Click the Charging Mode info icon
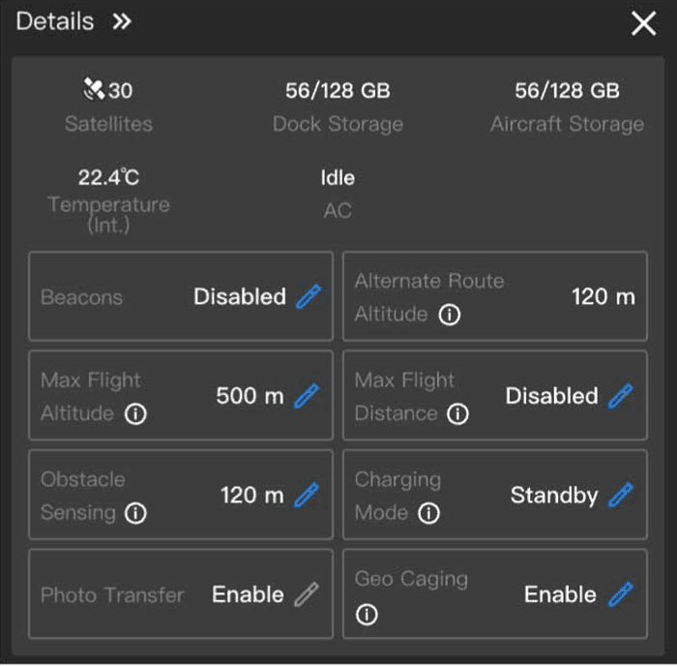The width and height of the screenshot is (677, 666). point(428,514)
